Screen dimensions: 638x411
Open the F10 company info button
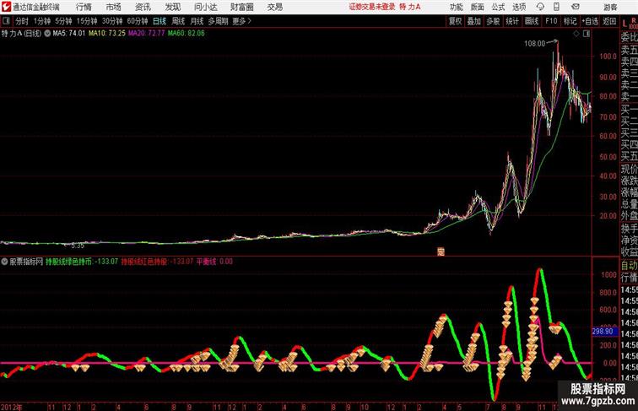coord(551,21)
